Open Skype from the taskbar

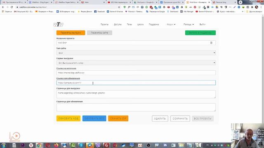[x=81, y=145]
